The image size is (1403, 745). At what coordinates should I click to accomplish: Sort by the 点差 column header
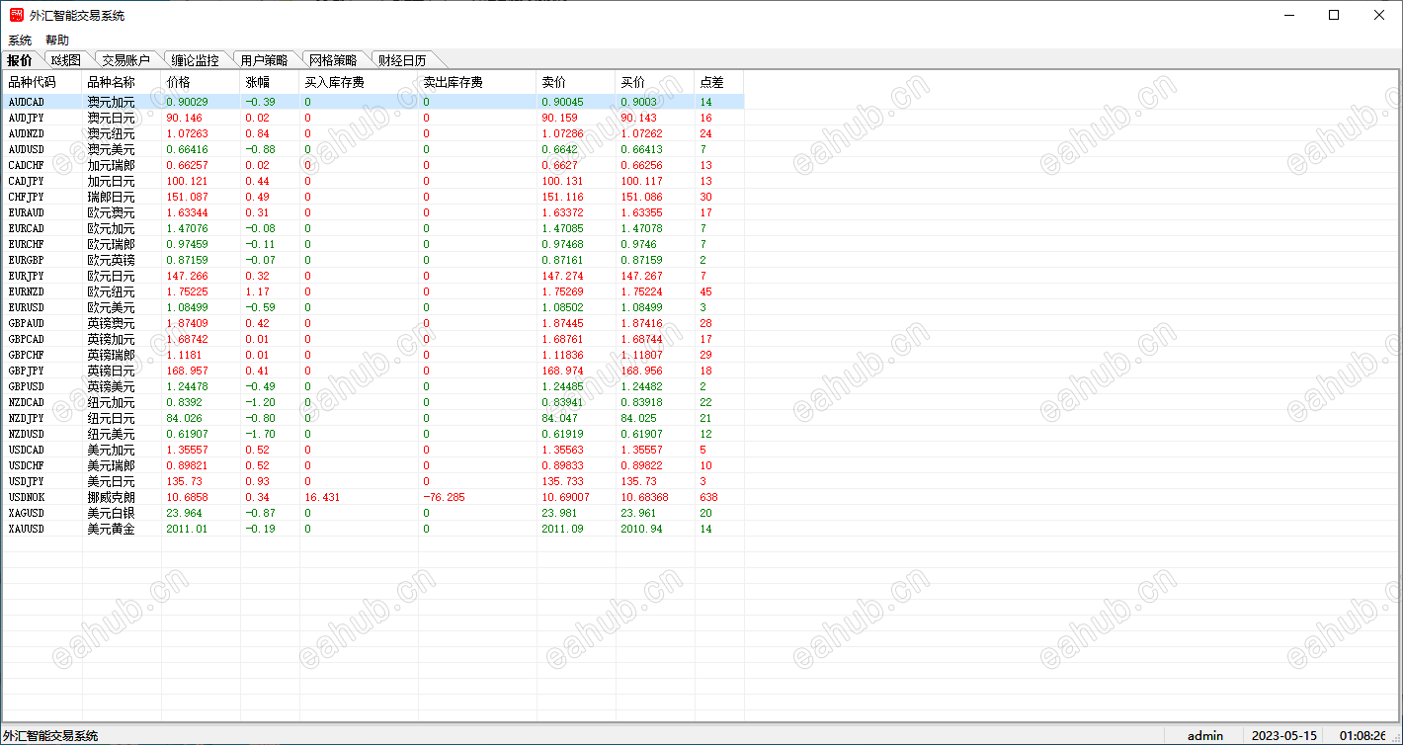[719, 83]
